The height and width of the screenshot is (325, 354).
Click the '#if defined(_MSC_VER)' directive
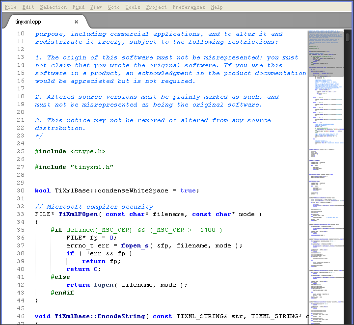(91, 230)
